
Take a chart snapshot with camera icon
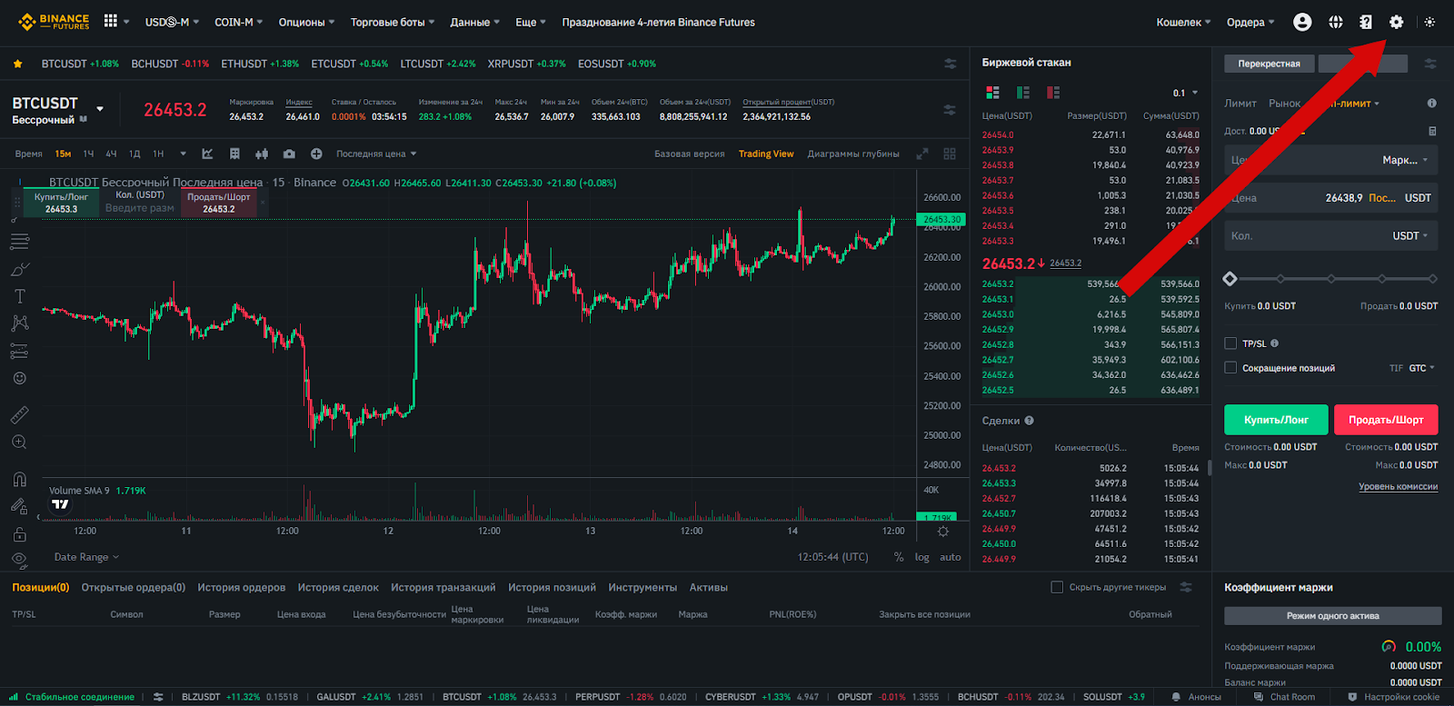(289, 154)
